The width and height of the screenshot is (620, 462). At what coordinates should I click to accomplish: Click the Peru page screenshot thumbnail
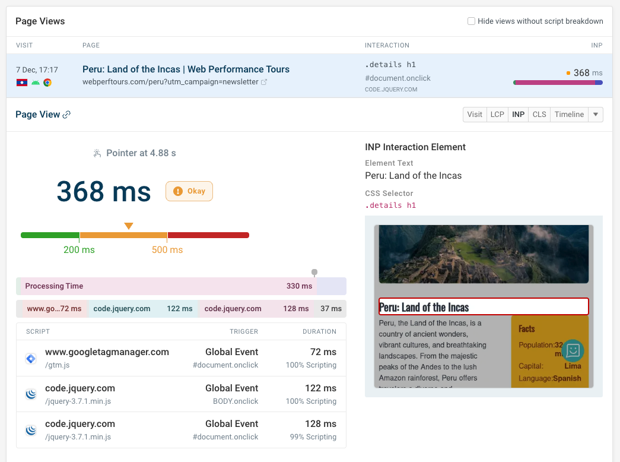coord(484,306)
